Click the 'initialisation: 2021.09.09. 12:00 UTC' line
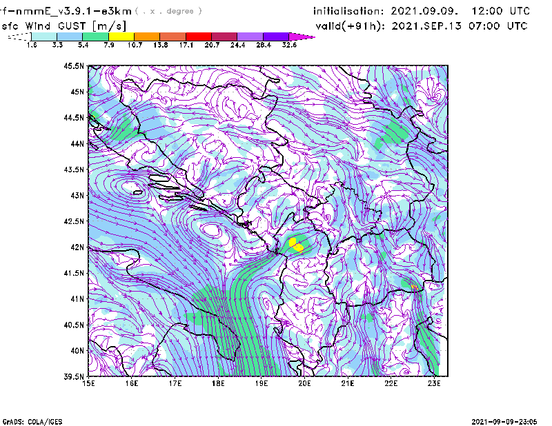552x426 pixels. pos(422,11)
